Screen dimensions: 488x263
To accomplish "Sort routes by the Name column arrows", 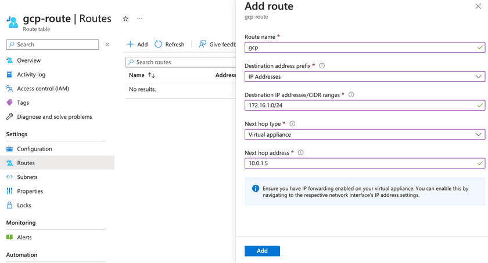I will [152, 75].
